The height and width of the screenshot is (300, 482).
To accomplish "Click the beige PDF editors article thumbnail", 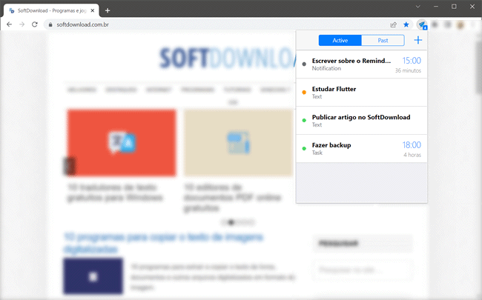I will pos(238,143).
